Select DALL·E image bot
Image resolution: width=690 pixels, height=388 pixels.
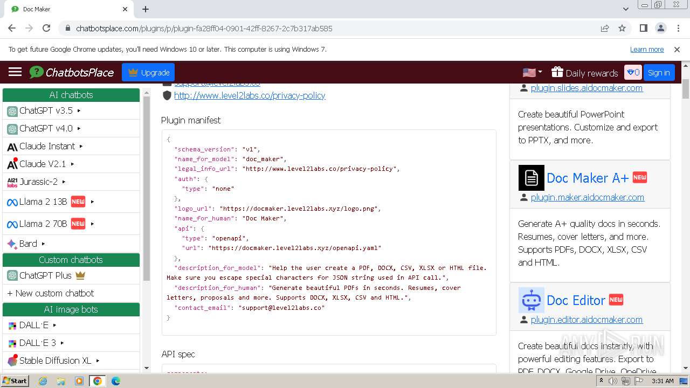click(x=34, y=325)
